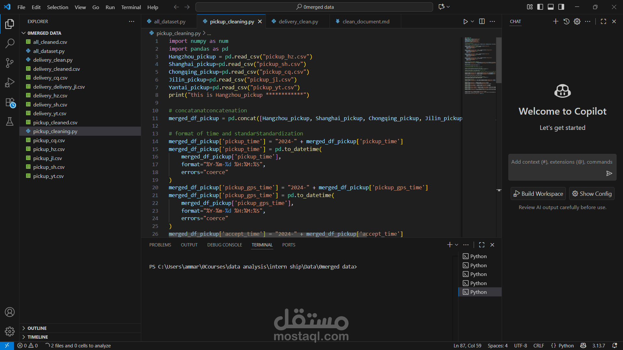Open the Terminal menu
The width and height of the screenshot is (623, 350).
[131, 7]
